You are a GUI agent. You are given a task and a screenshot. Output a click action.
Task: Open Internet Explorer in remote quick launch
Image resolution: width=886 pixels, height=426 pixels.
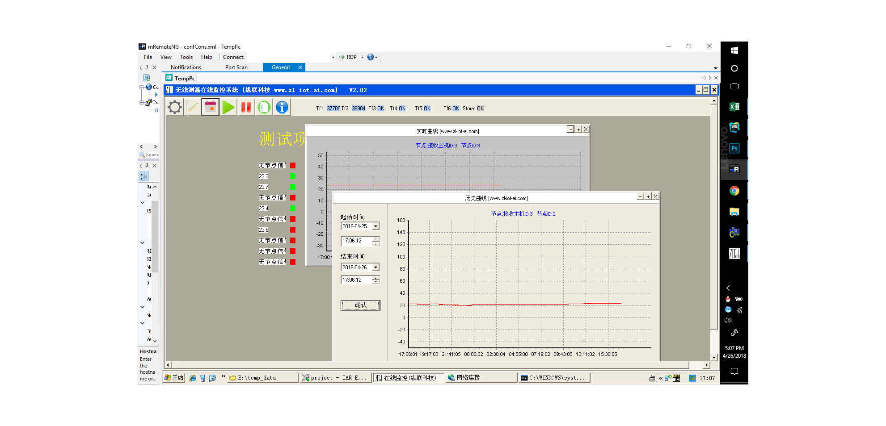tap(193, 378)
